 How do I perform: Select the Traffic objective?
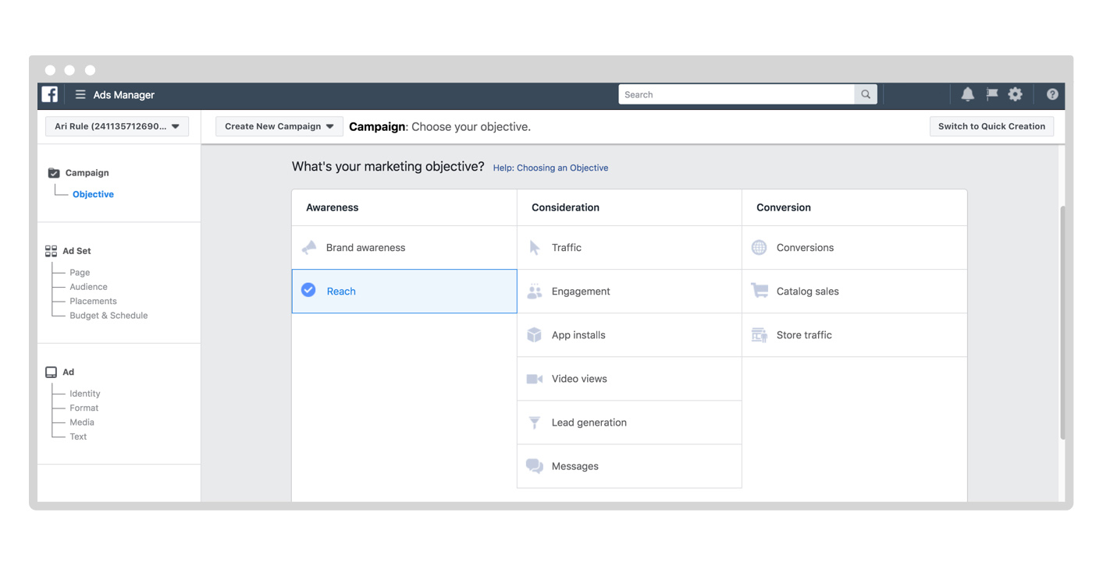click(x=566, y=248)
